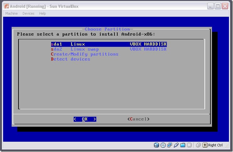Minimize the VirtualBox window
Viewport: 233px width, 152px height.
[210, 6]
